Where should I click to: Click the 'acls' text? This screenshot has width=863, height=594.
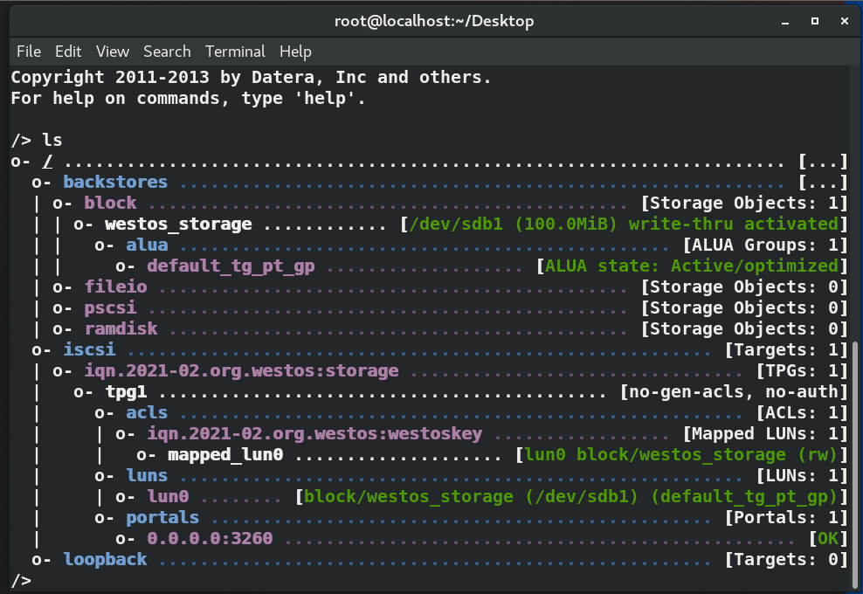pos(147,412)
